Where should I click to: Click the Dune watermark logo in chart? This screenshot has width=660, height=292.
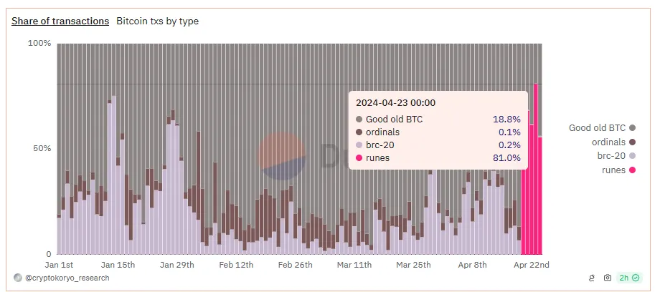point(281,156)
